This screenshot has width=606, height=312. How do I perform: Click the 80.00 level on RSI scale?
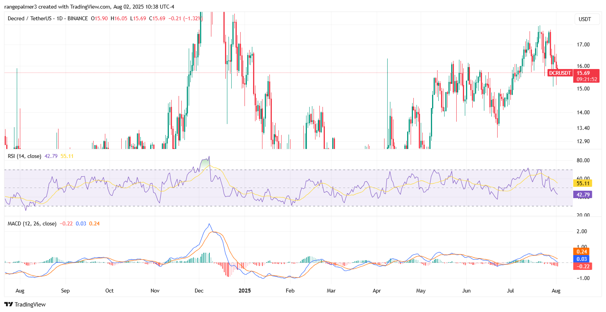coord(583,160)
